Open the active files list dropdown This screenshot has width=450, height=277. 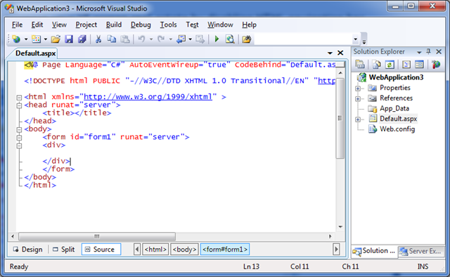coord(330,53)
